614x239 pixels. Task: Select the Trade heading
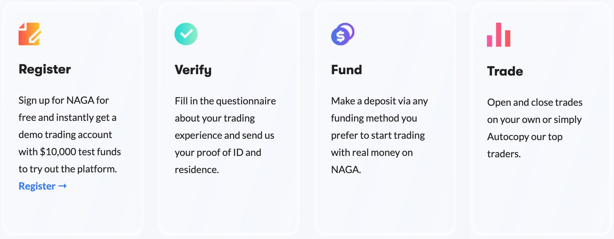[x=505, y=71]
